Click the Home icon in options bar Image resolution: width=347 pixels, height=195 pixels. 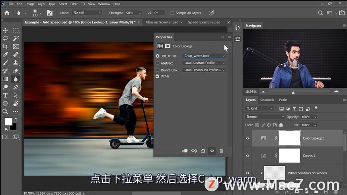click(7, 13)
